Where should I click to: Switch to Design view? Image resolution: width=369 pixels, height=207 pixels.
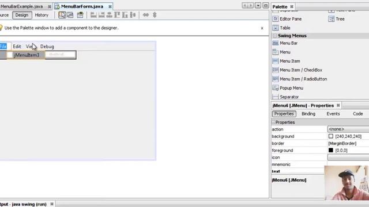22,15
